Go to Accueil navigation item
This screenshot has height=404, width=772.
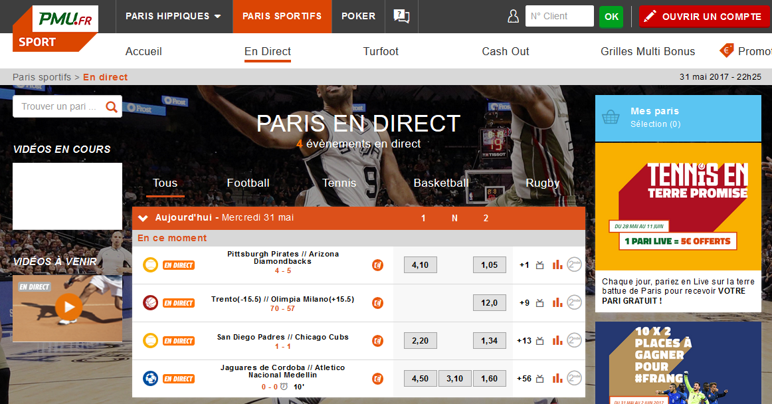tap(144, 51)
